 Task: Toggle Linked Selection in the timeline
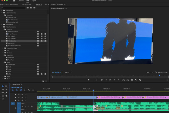coord(21,90)
